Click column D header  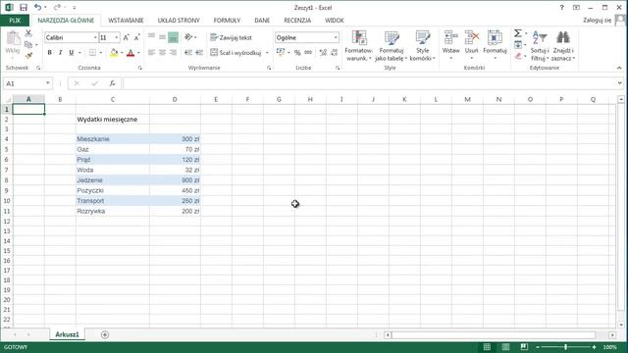point(175,99)
